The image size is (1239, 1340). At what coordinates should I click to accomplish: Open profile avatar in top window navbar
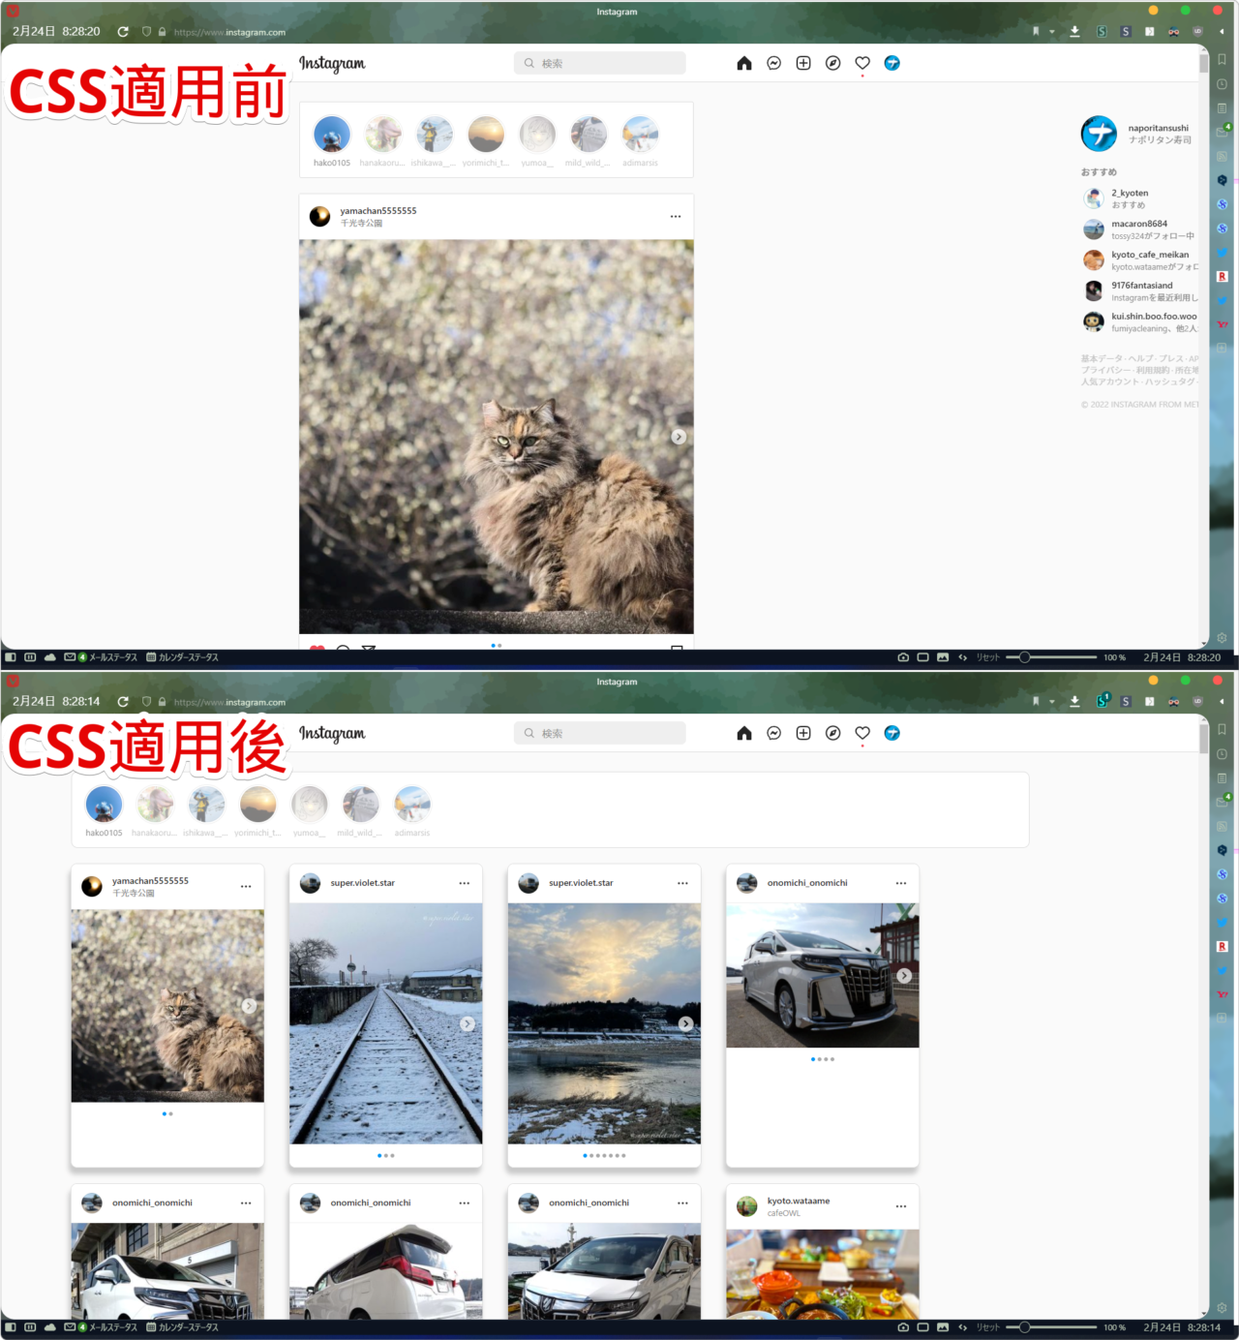(892, 63)
